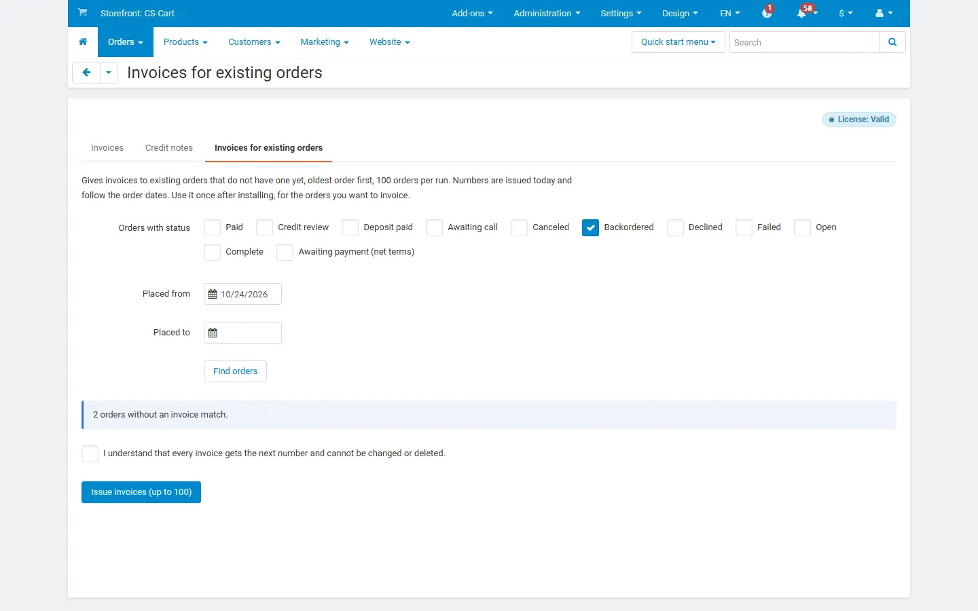Open the user account menu icon
This screenshot has height=611, width=978.
(884, 13)
